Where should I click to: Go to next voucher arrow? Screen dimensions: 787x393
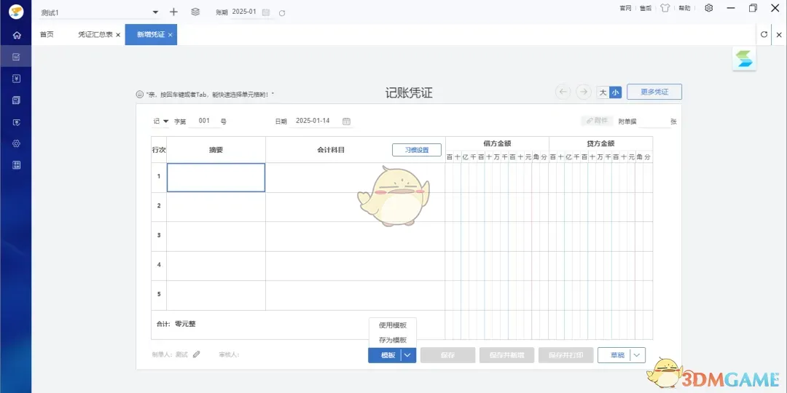(x=583, y=92)
